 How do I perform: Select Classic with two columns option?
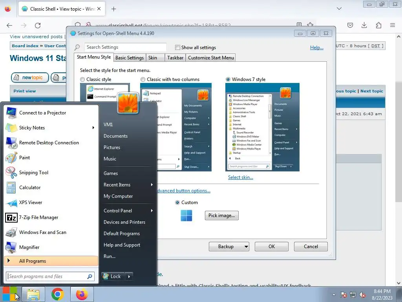pyautogui.click(x=143, y=79)
